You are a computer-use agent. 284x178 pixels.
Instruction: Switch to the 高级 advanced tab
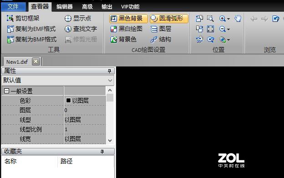pos(87,7)
